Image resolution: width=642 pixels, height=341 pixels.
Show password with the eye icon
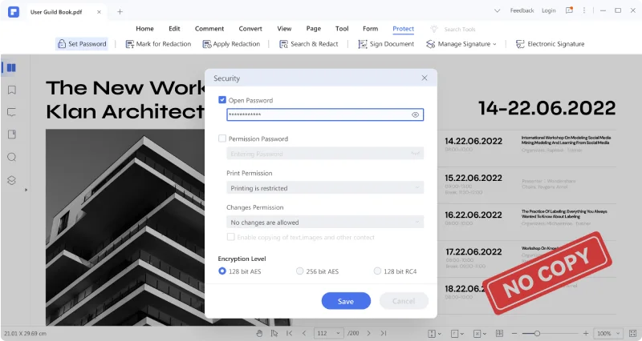pyautogui.click(x=415, y=114)
